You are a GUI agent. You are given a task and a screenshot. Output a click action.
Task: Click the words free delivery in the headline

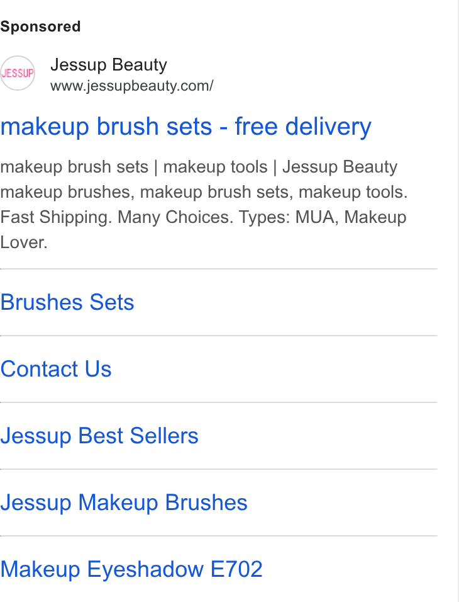click(303, 127)
